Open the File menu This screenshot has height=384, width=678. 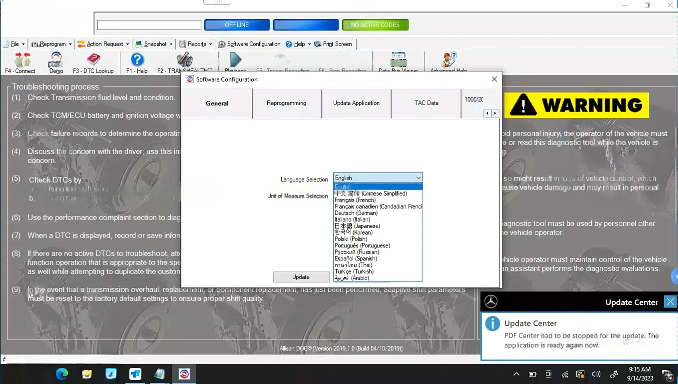coord(15,44)
